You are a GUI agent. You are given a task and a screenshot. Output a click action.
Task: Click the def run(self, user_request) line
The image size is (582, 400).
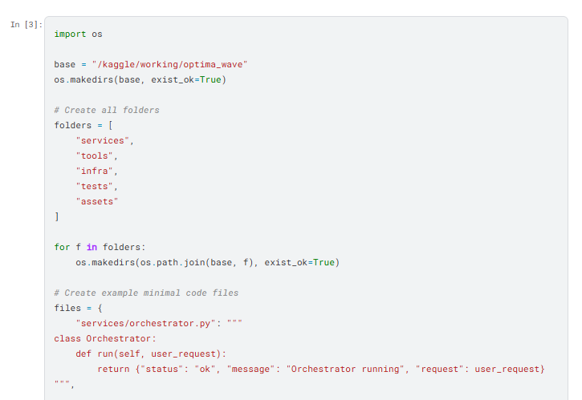tap(151, 354)
